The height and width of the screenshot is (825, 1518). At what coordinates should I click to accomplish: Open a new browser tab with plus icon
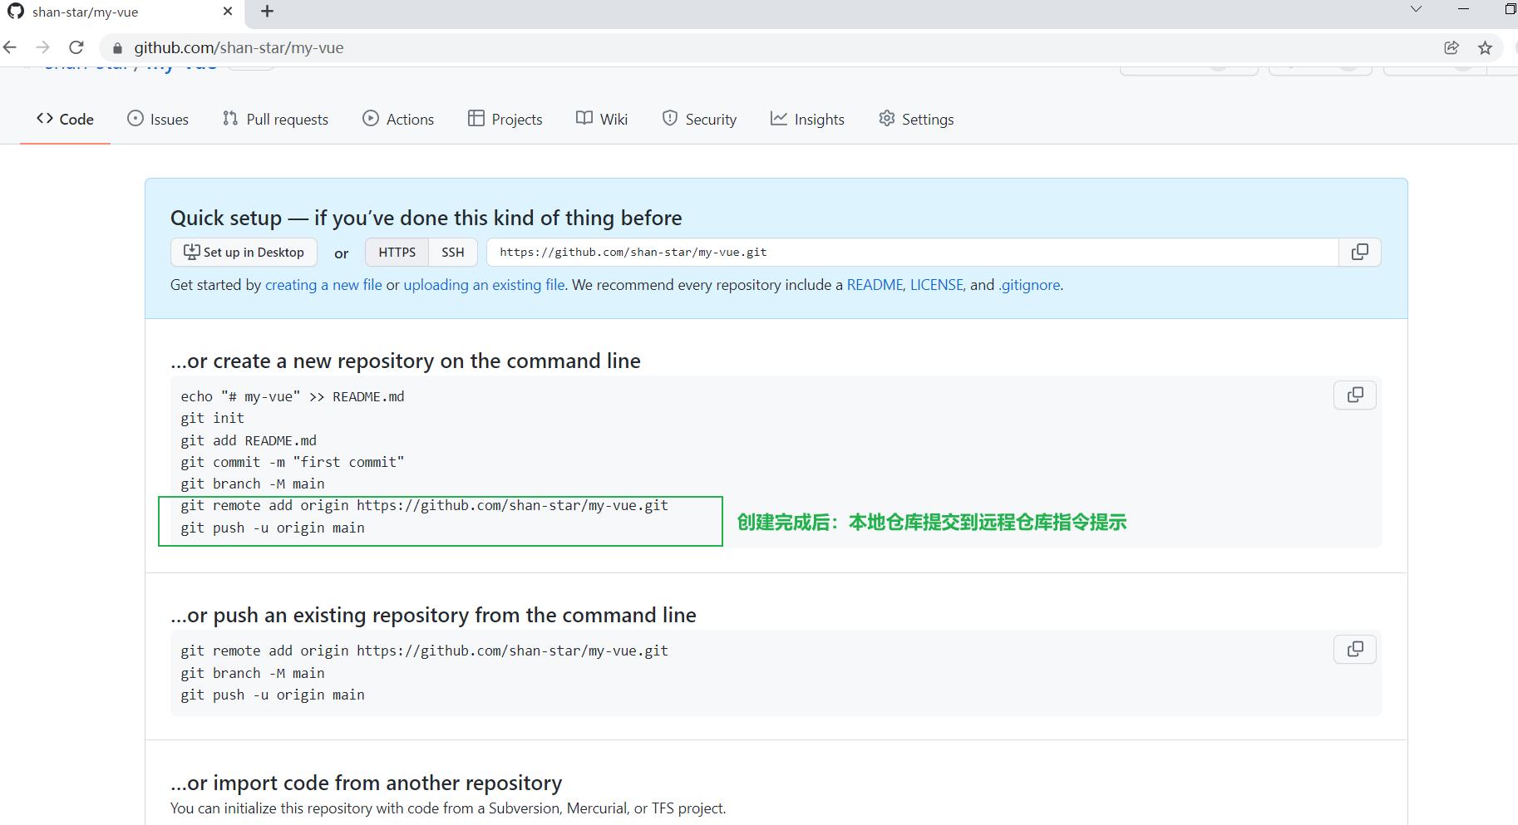click(267, 12)
